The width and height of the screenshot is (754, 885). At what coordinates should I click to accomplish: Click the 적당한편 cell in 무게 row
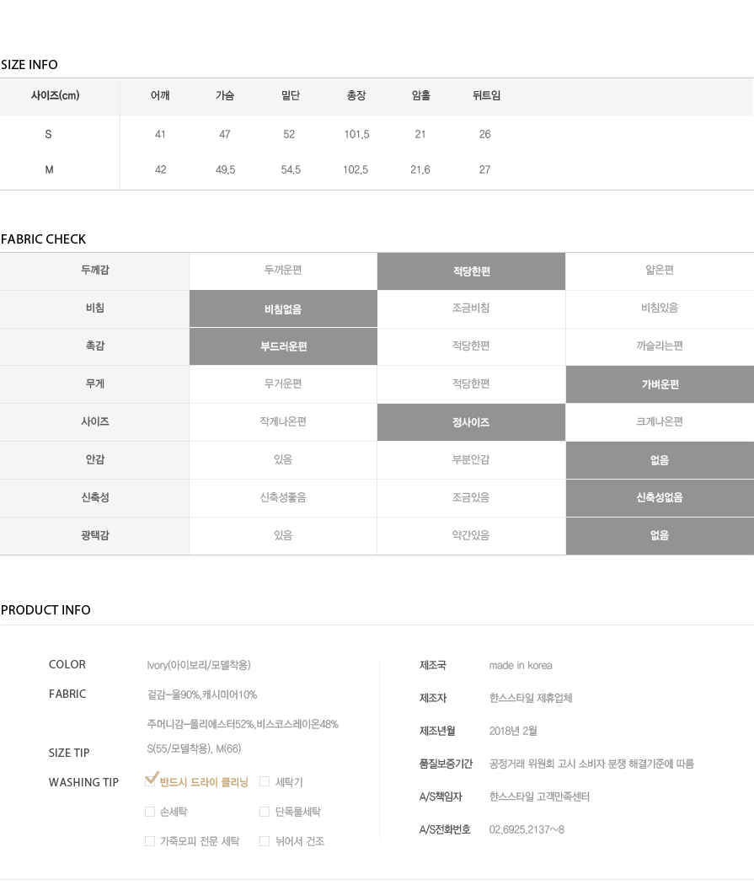[471, 383]
